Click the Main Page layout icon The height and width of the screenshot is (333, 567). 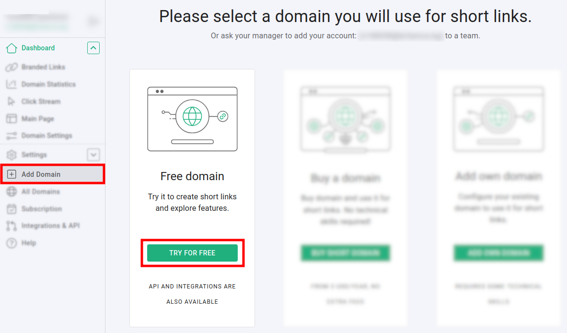tap(12, 119)
